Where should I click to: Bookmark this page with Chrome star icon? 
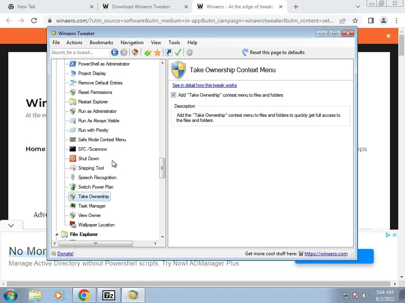pyautogui.click(x=356, y=21)
